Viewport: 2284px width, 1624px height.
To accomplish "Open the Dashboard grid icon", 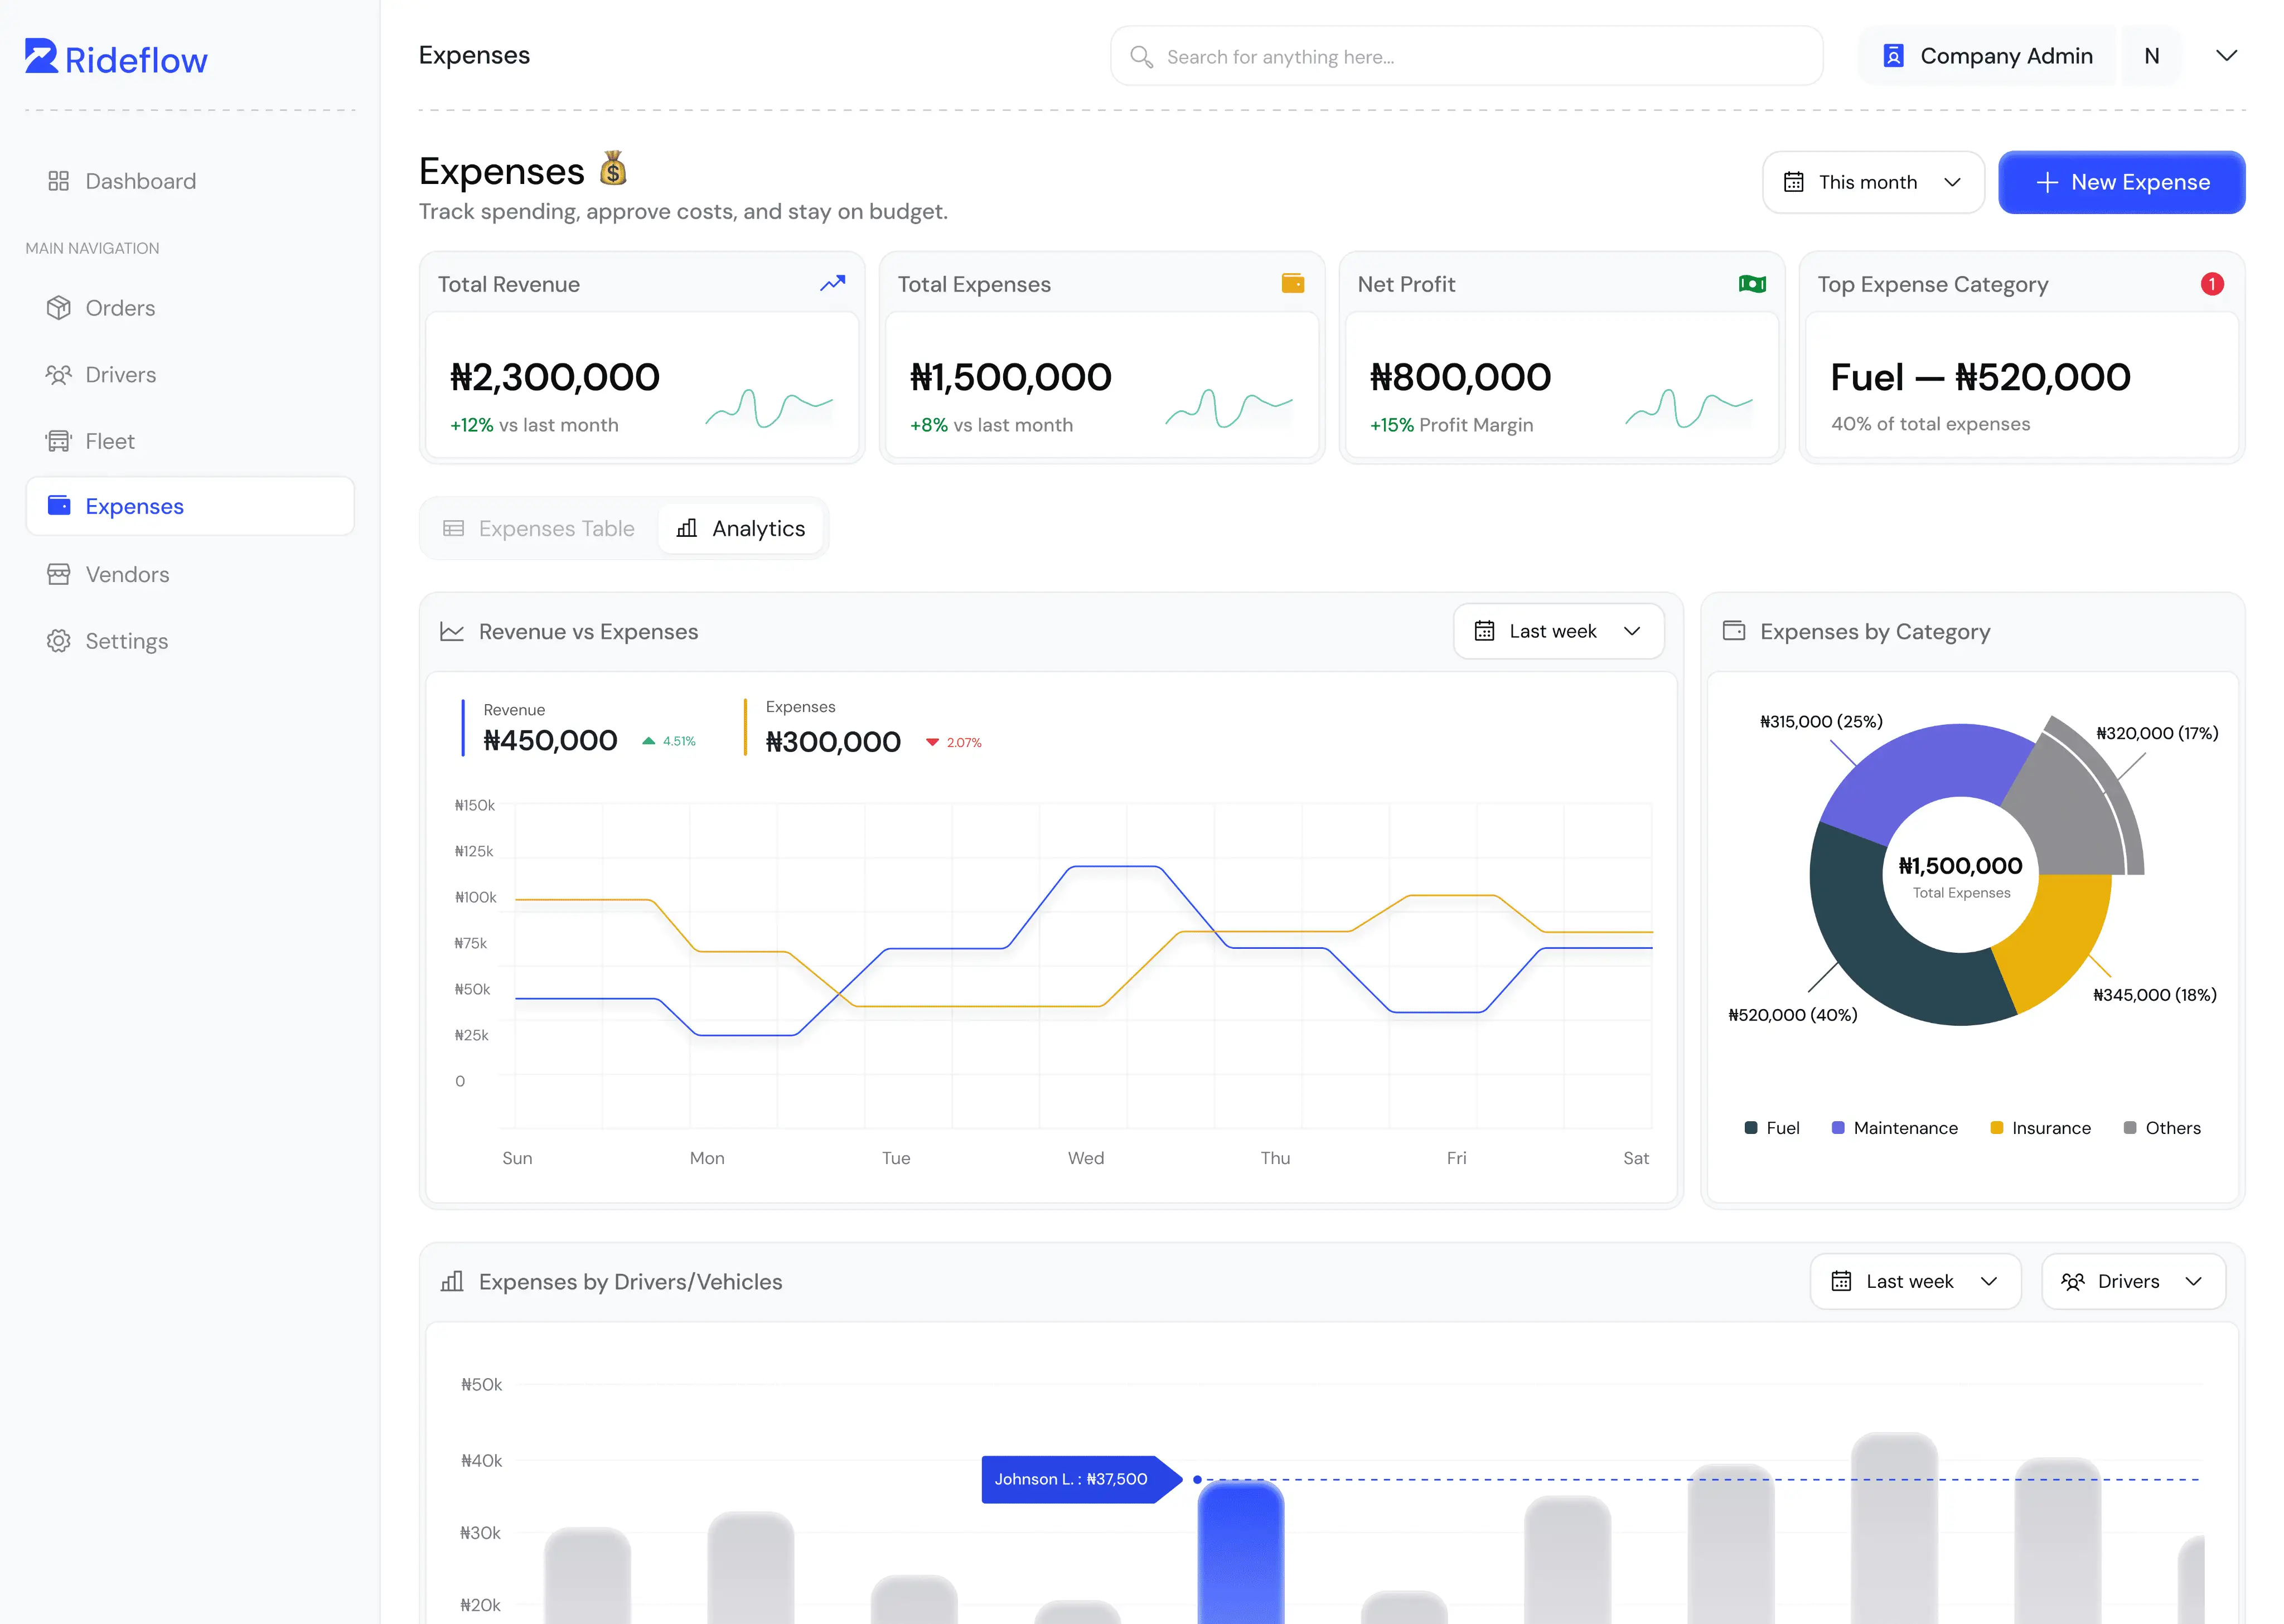I will [59, 181].
